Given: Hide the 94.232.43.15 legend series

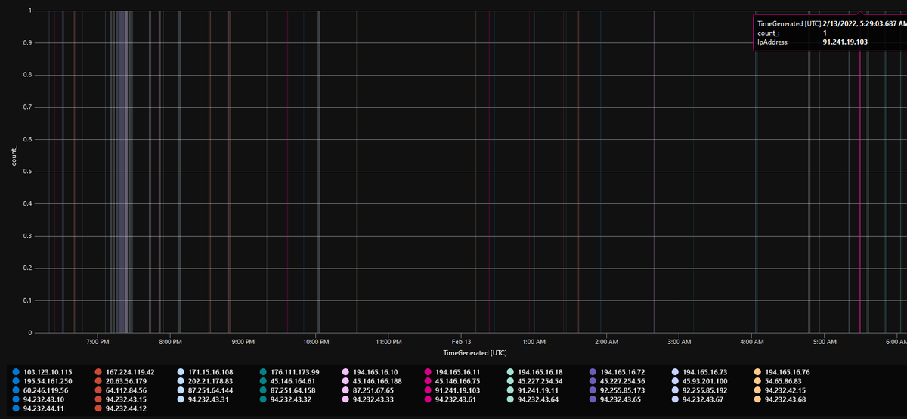Looking at the screenshot, I should (121, 399).
